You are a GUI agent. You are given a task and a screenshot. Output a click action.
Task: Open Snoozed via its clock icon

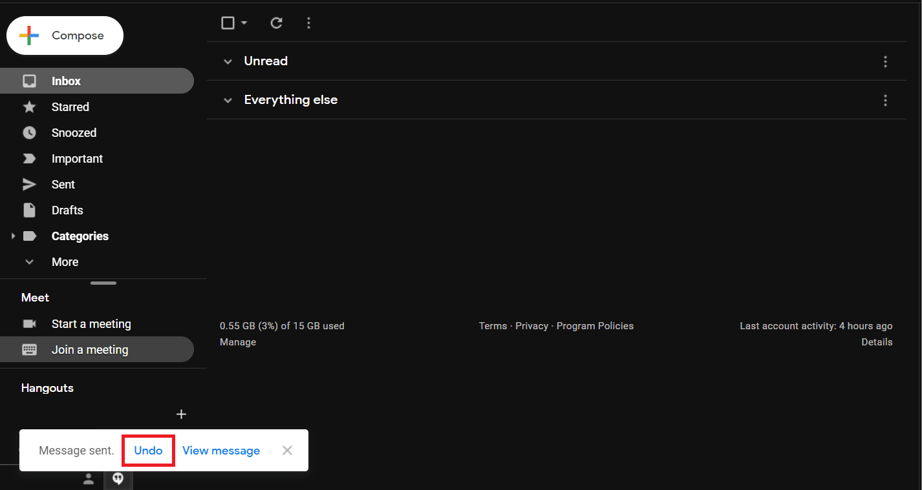(29, 132)
